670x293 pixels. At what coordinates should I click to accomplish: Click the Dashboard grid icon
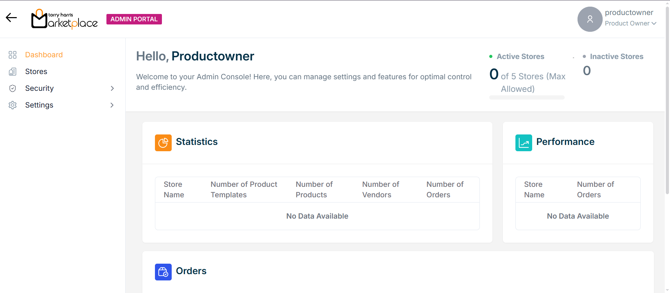[x=13, y=55]
